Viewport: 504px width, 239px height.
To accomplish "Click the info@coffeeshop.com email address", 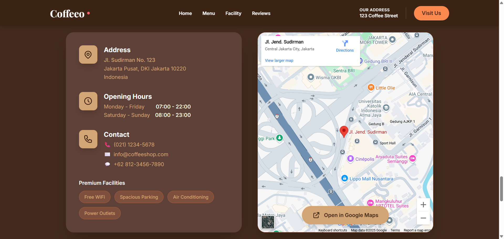I will 141,154.
